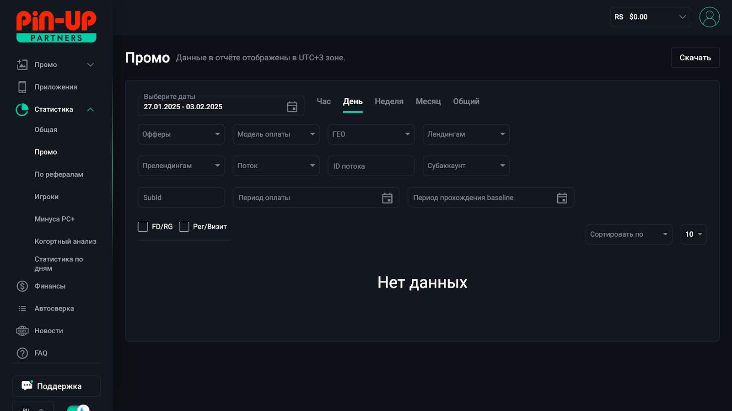Select the Месяц tab

(x=428, y=101)
